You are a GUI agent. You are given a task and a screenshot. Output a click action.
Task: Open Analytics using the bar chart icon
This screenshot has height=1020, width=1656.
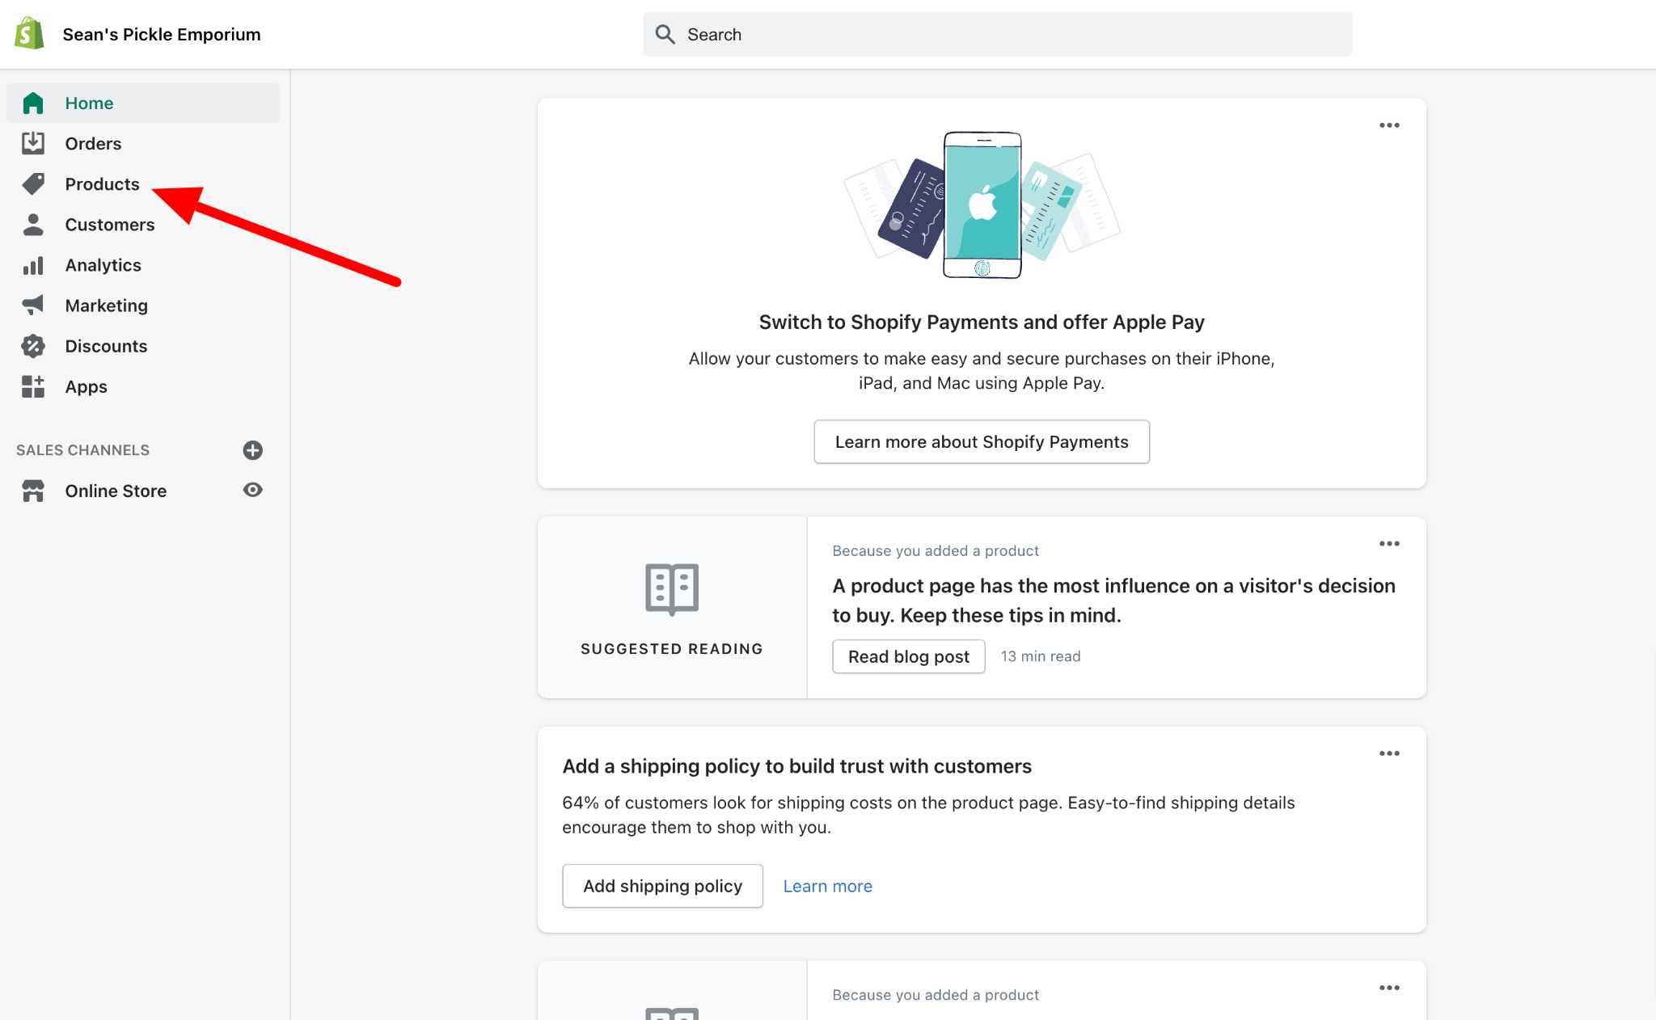coord(33,264)
